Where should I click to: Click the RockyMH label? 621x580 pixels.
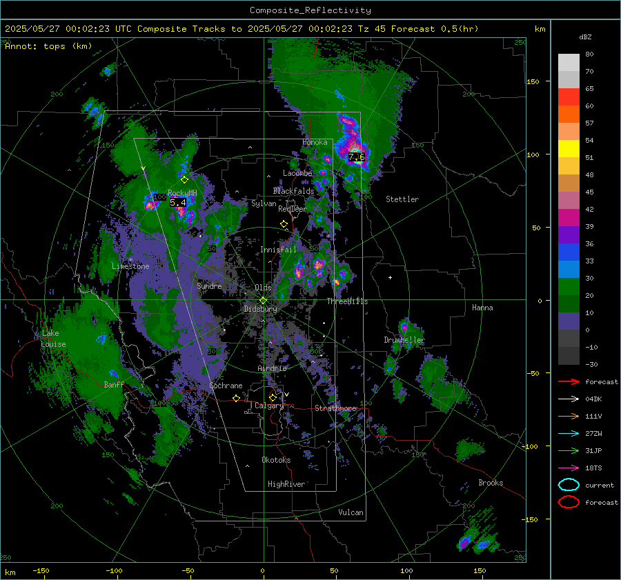182,193
